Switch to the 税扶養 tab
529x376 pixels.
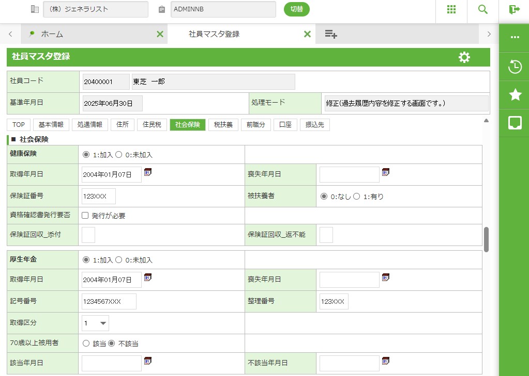(x=223, y=125)
